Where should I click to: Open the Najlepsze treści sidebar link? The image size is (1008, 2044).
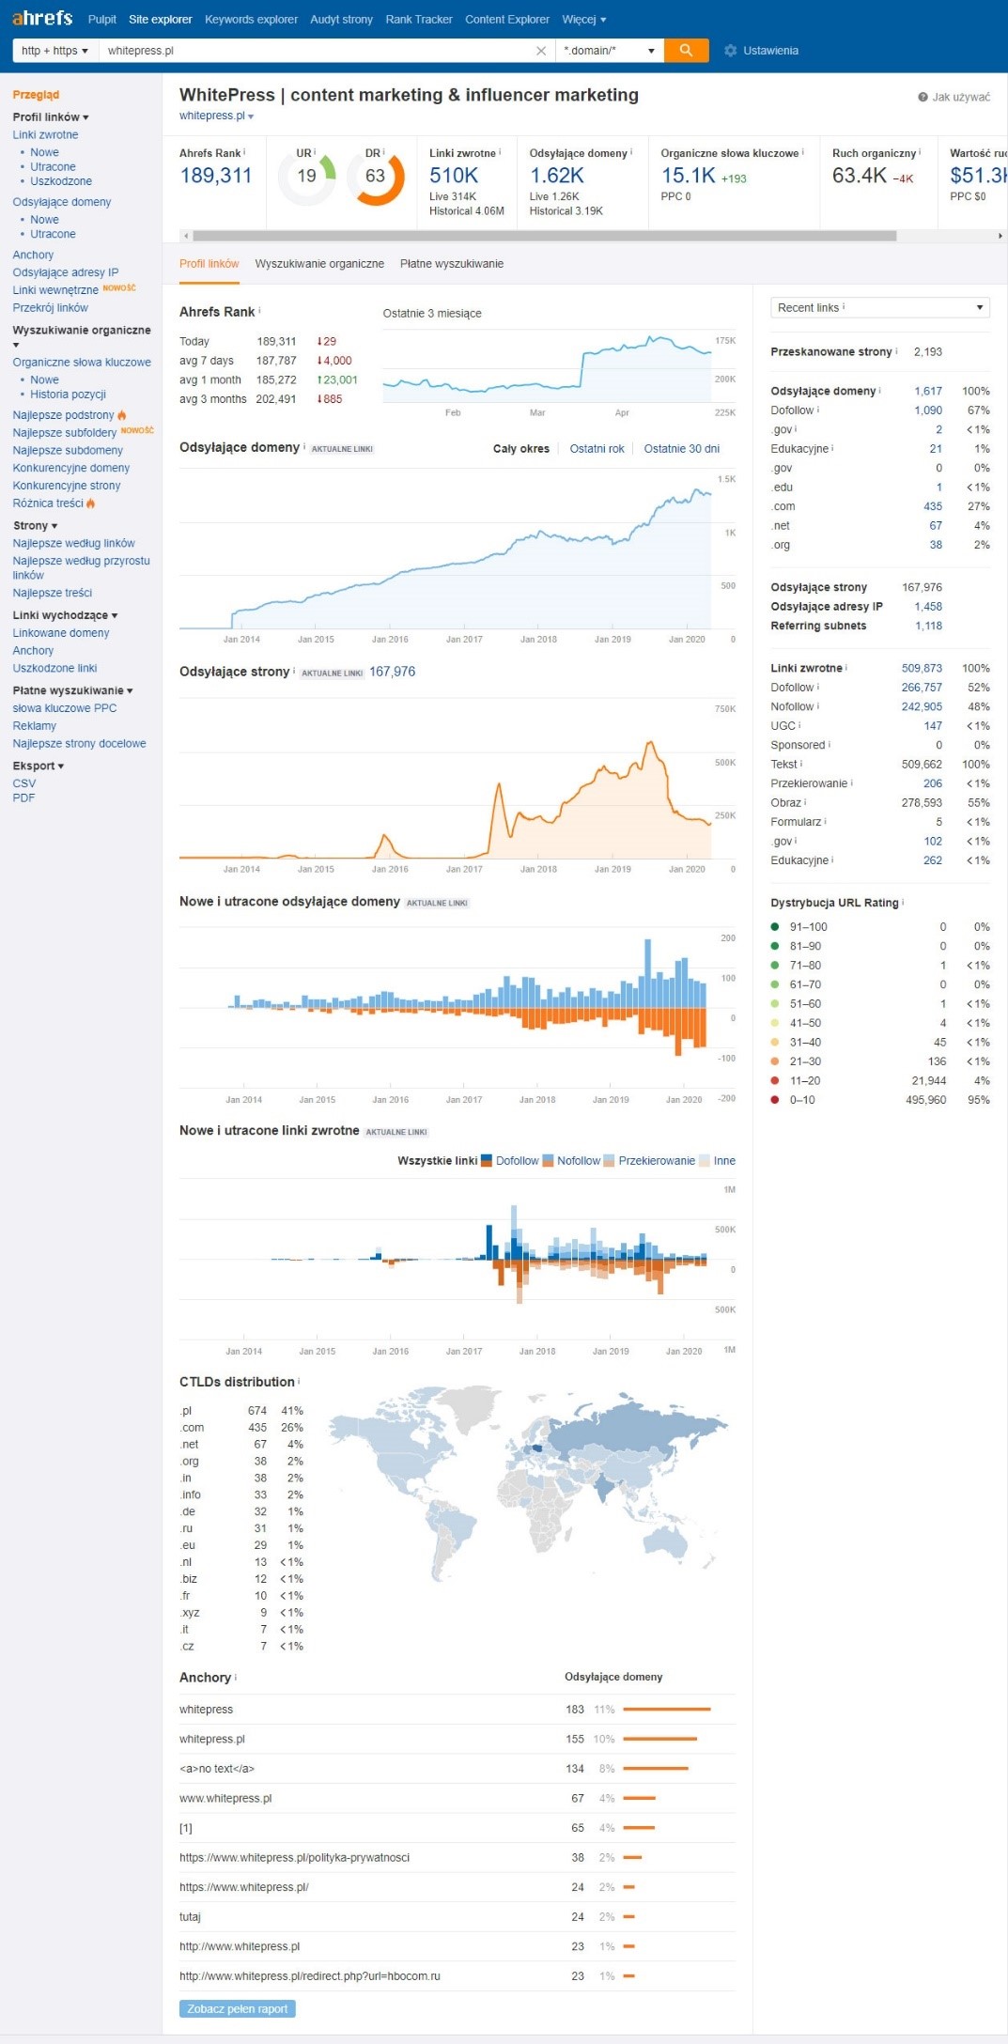click(53, 593)
